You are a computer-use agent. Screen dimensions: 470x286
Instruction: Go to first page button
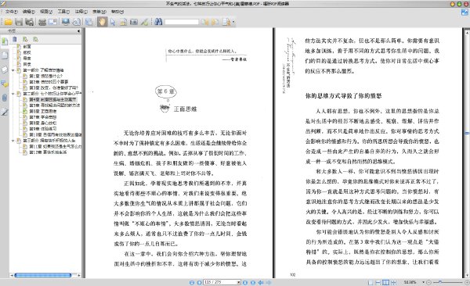click(192, 282)
